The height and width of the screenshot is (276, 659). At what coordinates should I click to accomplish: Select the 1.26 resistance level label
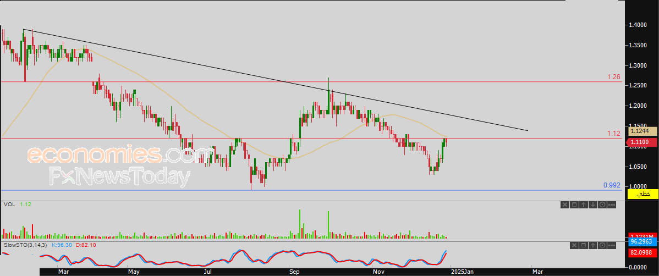click(x=613, y=77)
